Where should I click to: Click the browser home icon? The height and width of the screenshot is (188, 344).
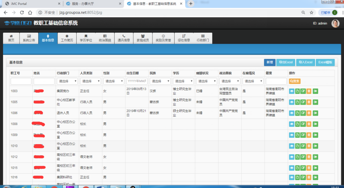30,12
